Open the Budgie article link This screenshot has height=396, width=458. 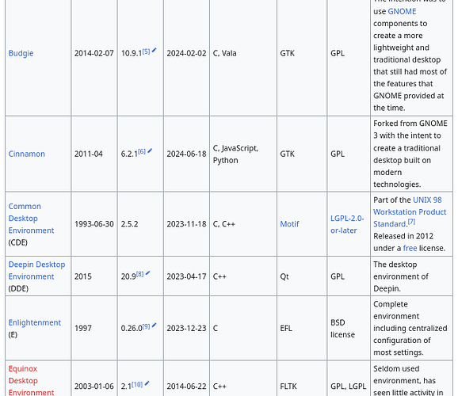pos(21,53)
